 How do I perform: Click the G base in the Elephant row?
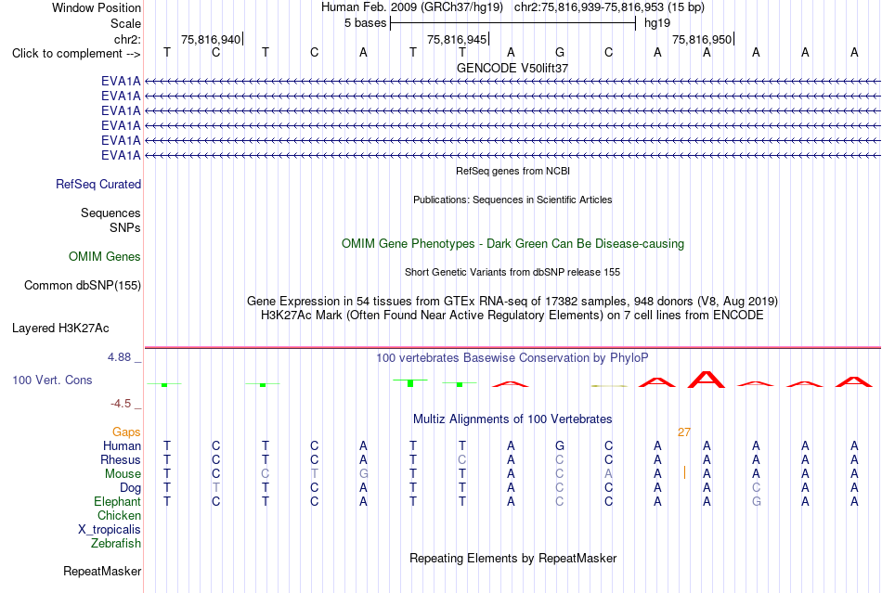[756, 501]
